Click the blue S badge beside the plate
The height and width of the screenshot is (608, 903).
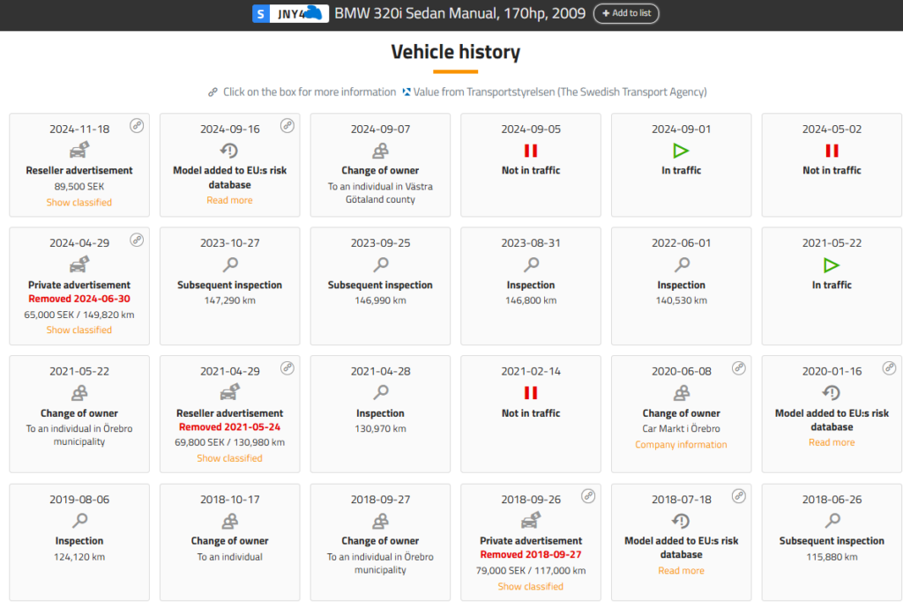coord(260,14)
